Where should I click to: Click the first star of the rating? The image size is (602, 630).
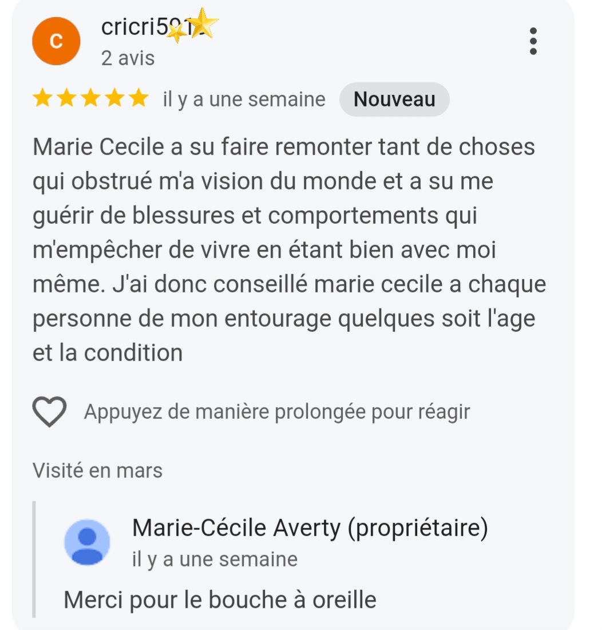point(42,99)
